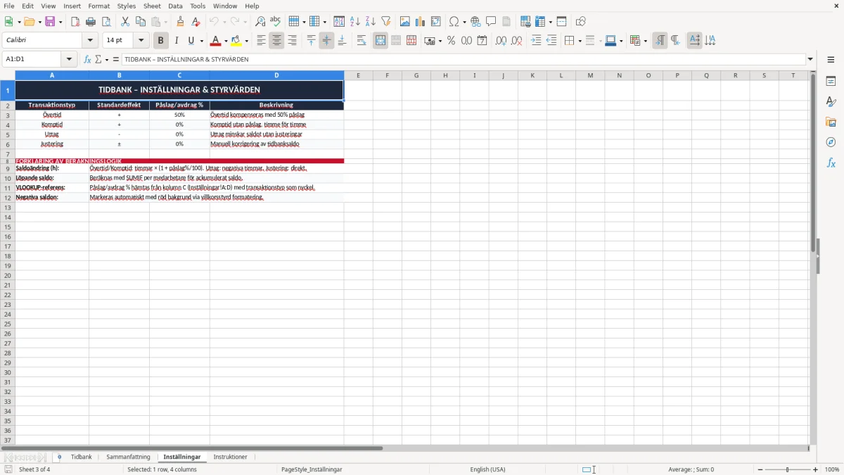
Task: Click Format as Percent icon
Action: point(451,41)
